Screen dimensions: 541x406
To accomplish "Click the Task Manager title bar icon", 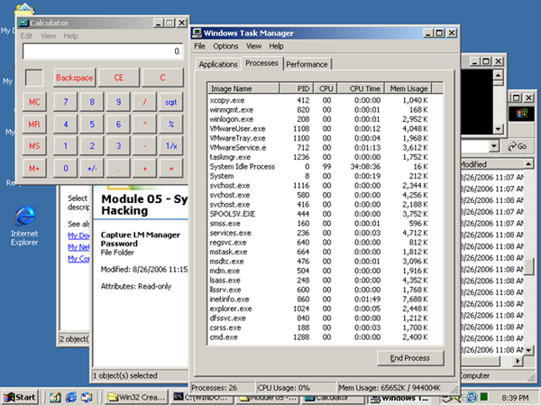I will pyautogui.click(x=197, y=33).
